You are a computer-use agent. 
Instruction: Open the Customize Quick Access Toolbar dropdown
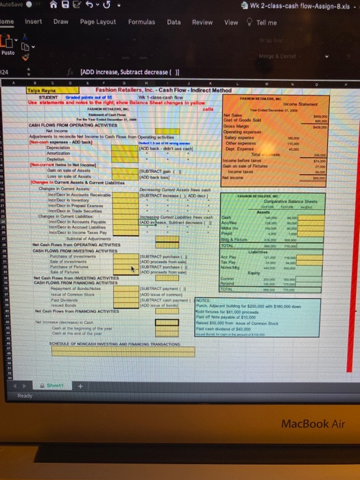coord(119,5)
